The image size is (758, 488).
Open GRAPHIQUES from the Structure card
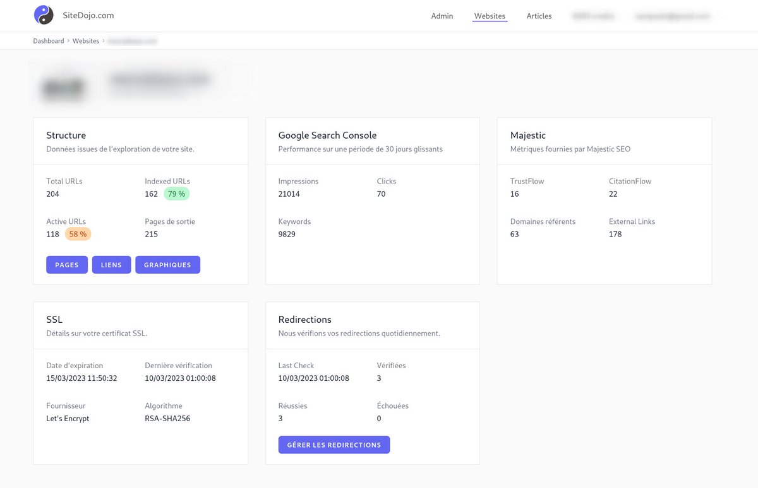[167, 265]
